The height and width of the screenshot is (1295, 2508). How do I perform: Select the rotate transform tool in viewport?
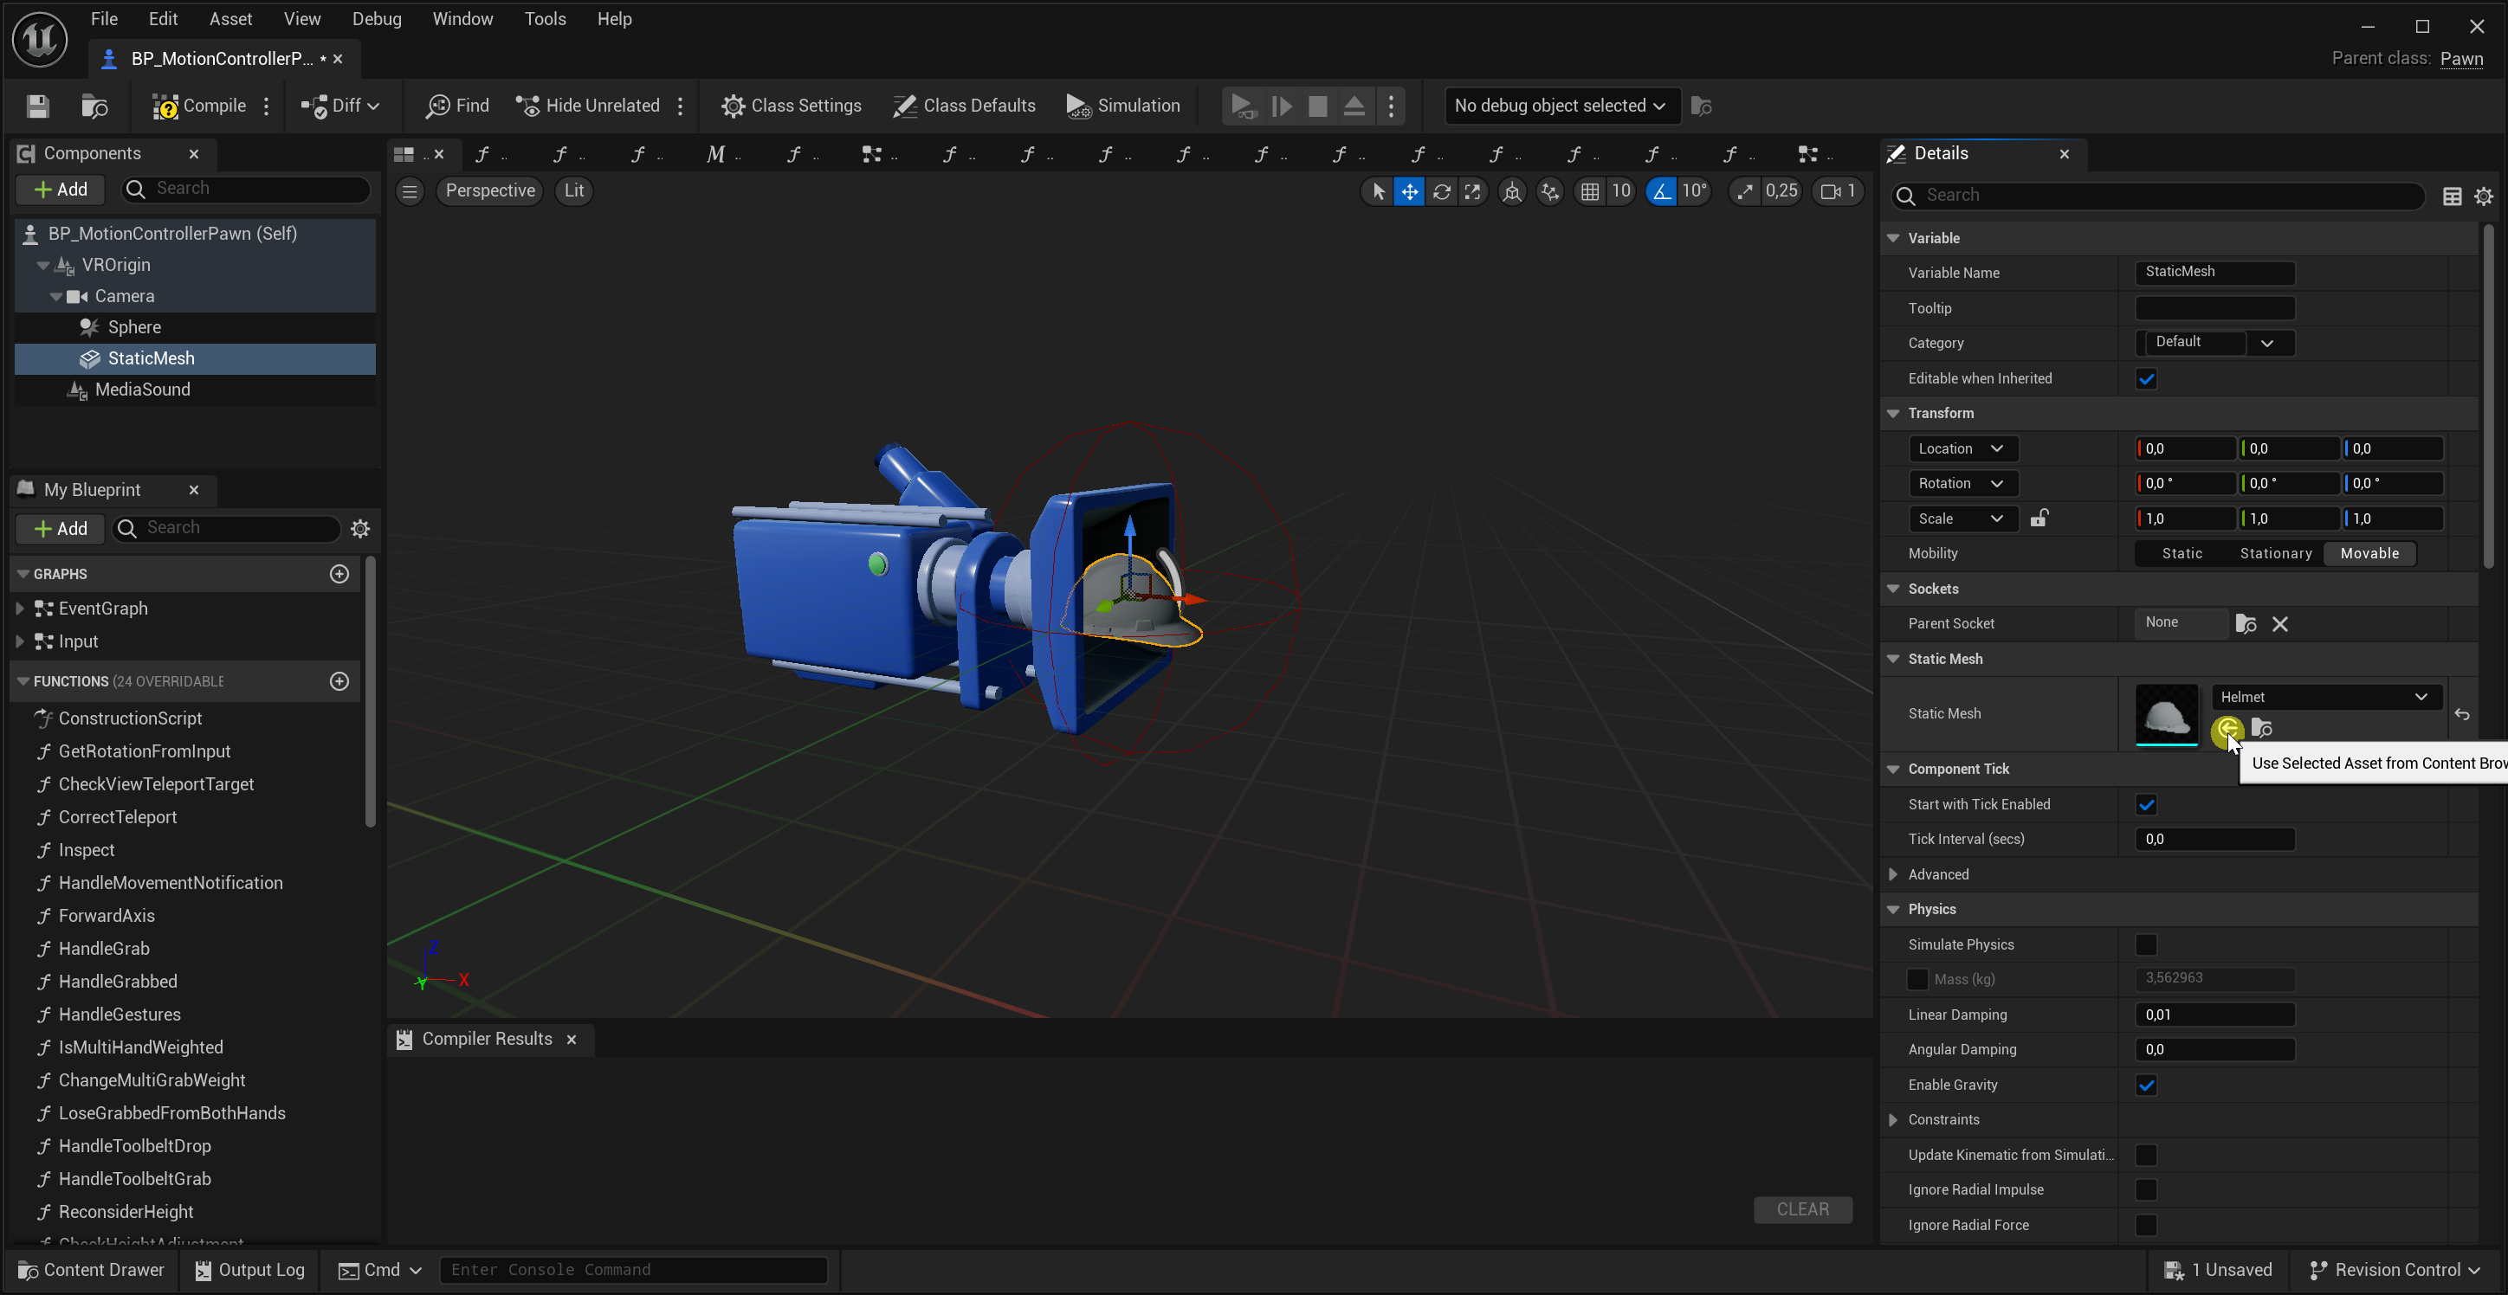click(1441, 191)
